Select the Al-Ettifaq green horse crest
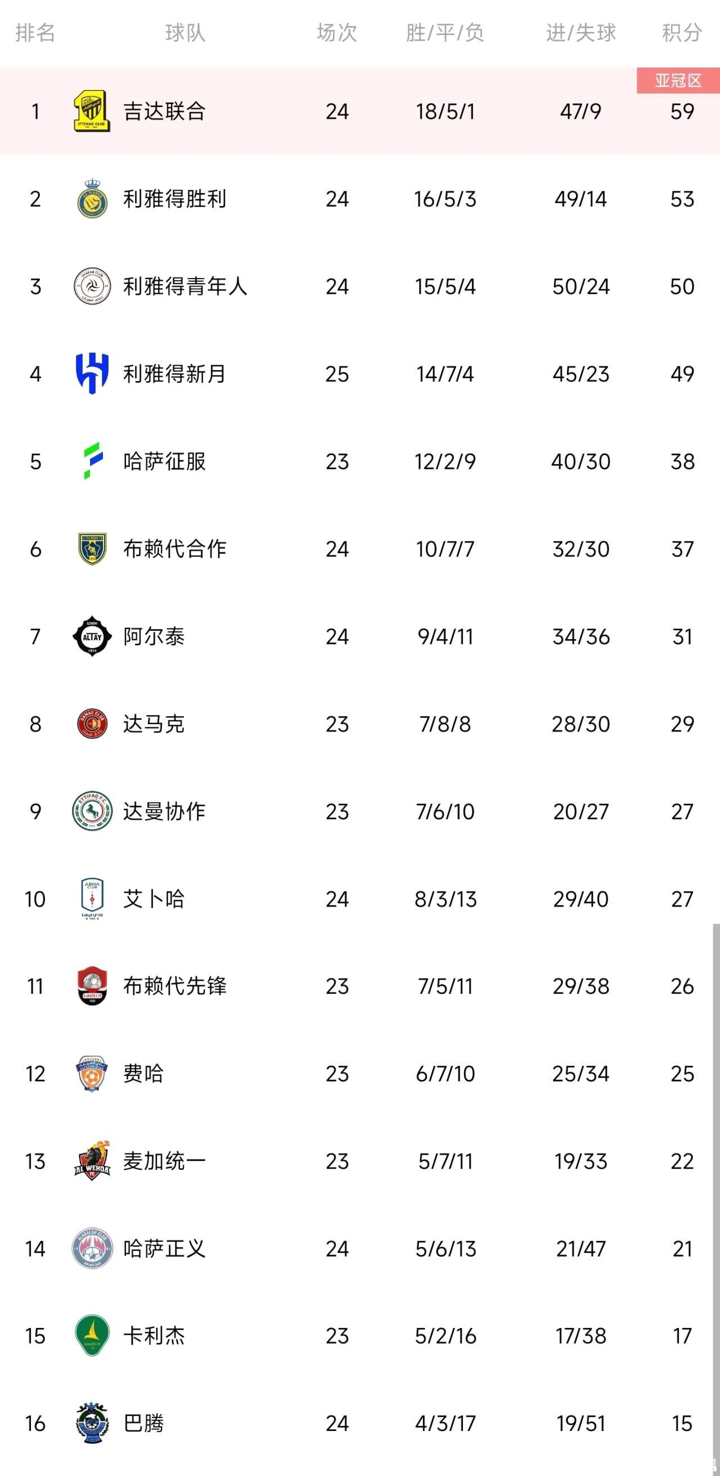This screenshot has height=1476, width=720. [x=92, y=811]
